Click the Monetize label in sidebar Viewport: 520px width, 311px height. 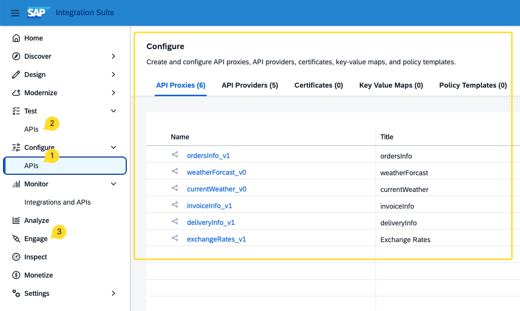point(39,275)
